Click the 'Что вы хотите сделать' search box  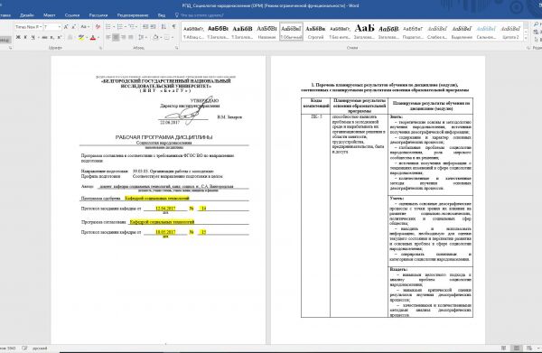tap(200, 15)
